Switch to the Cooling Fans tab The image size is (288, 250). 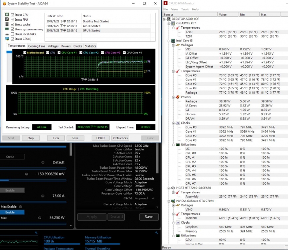click(36, 46)
